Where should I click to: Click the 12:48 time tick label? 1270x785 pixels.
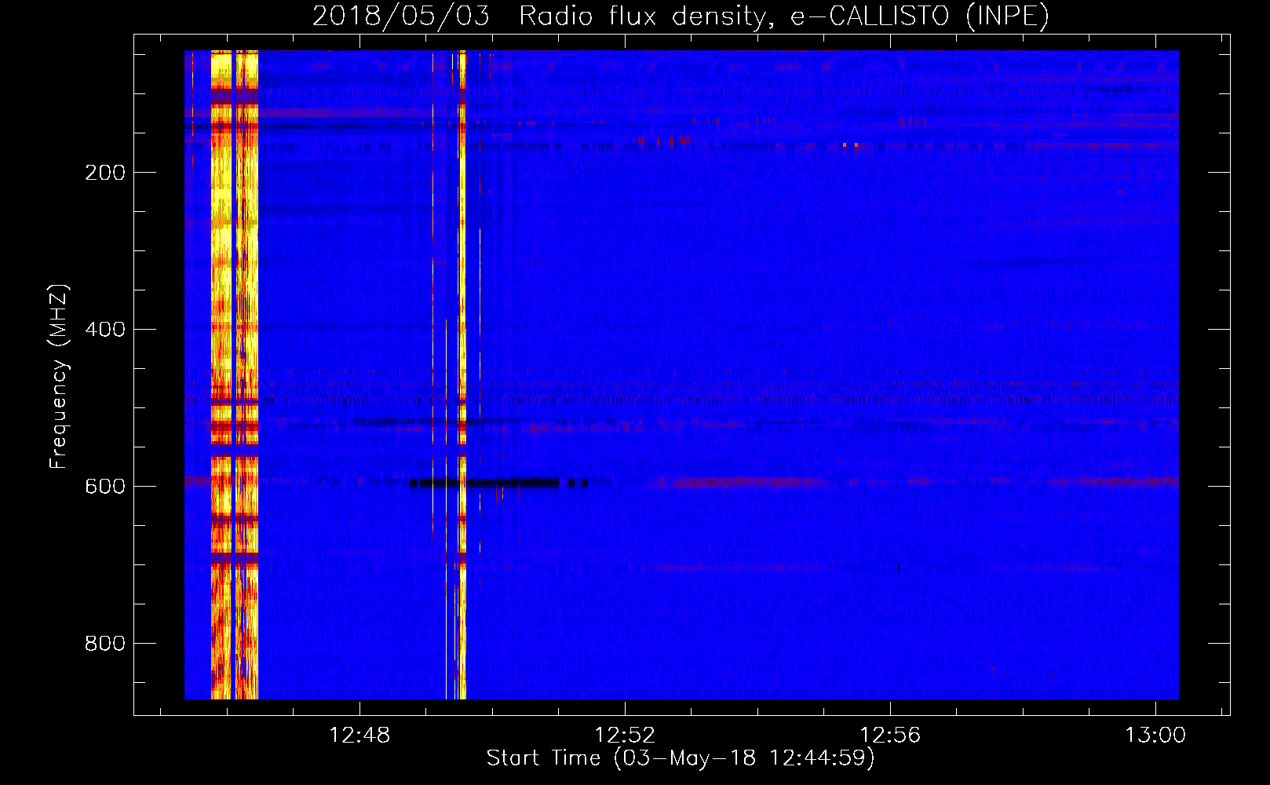point(359,736)
